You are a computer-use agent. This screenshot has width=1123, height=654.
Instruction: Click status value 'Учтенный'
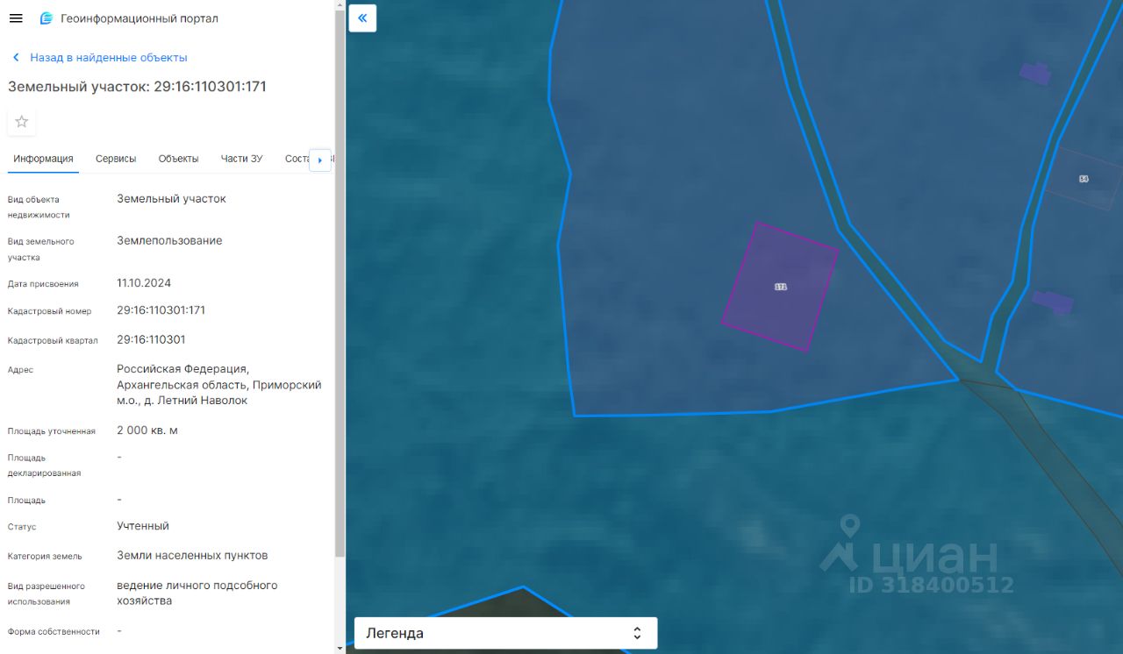tap(143, 526)
